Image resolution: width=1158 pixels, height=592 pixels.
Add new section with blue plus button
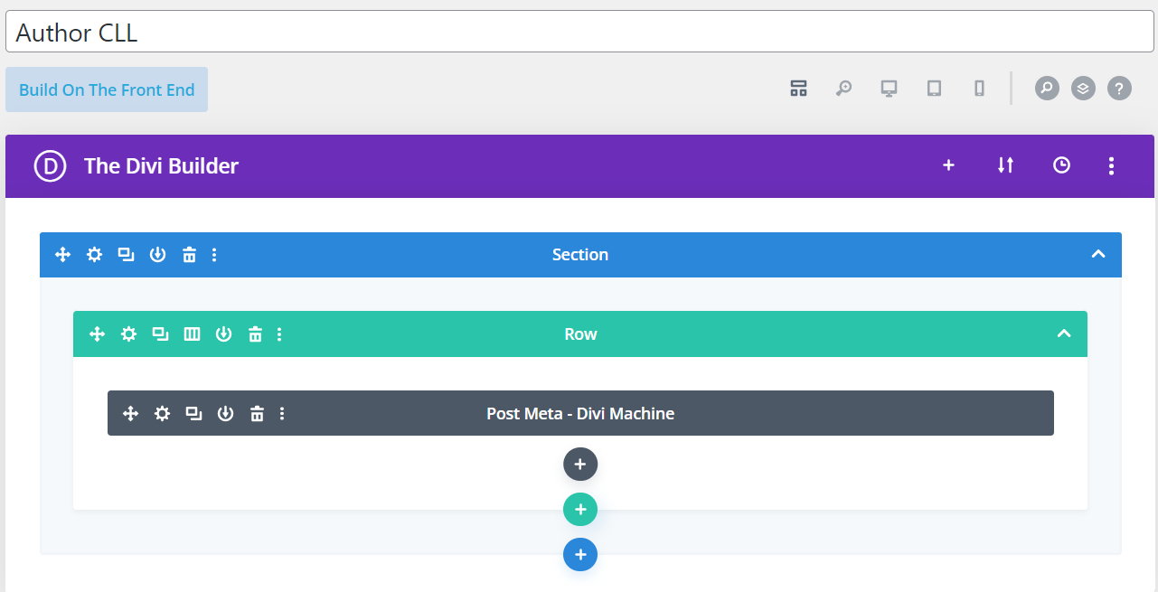pos(580,554)
